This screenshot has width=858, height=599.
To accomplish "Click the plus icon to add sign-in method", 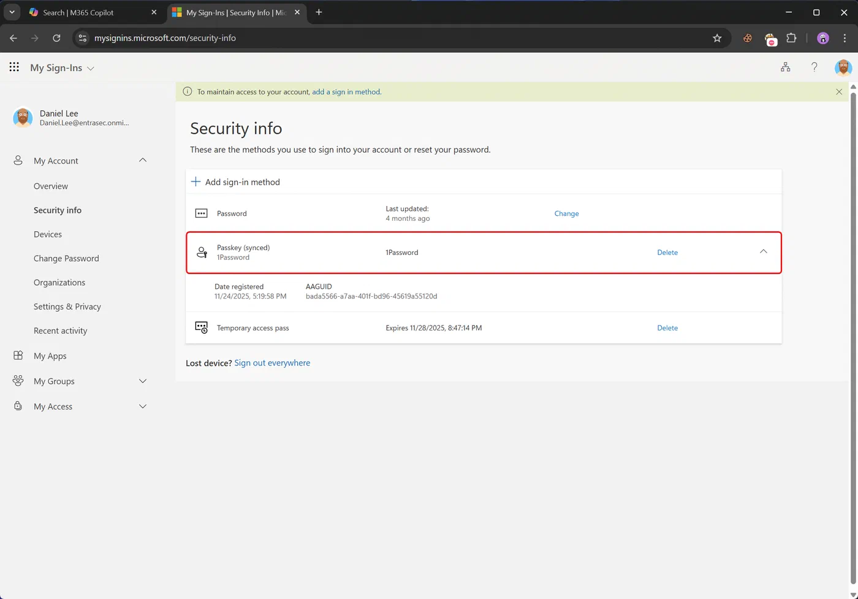I will pyautogui.click(x=196, y=181).
